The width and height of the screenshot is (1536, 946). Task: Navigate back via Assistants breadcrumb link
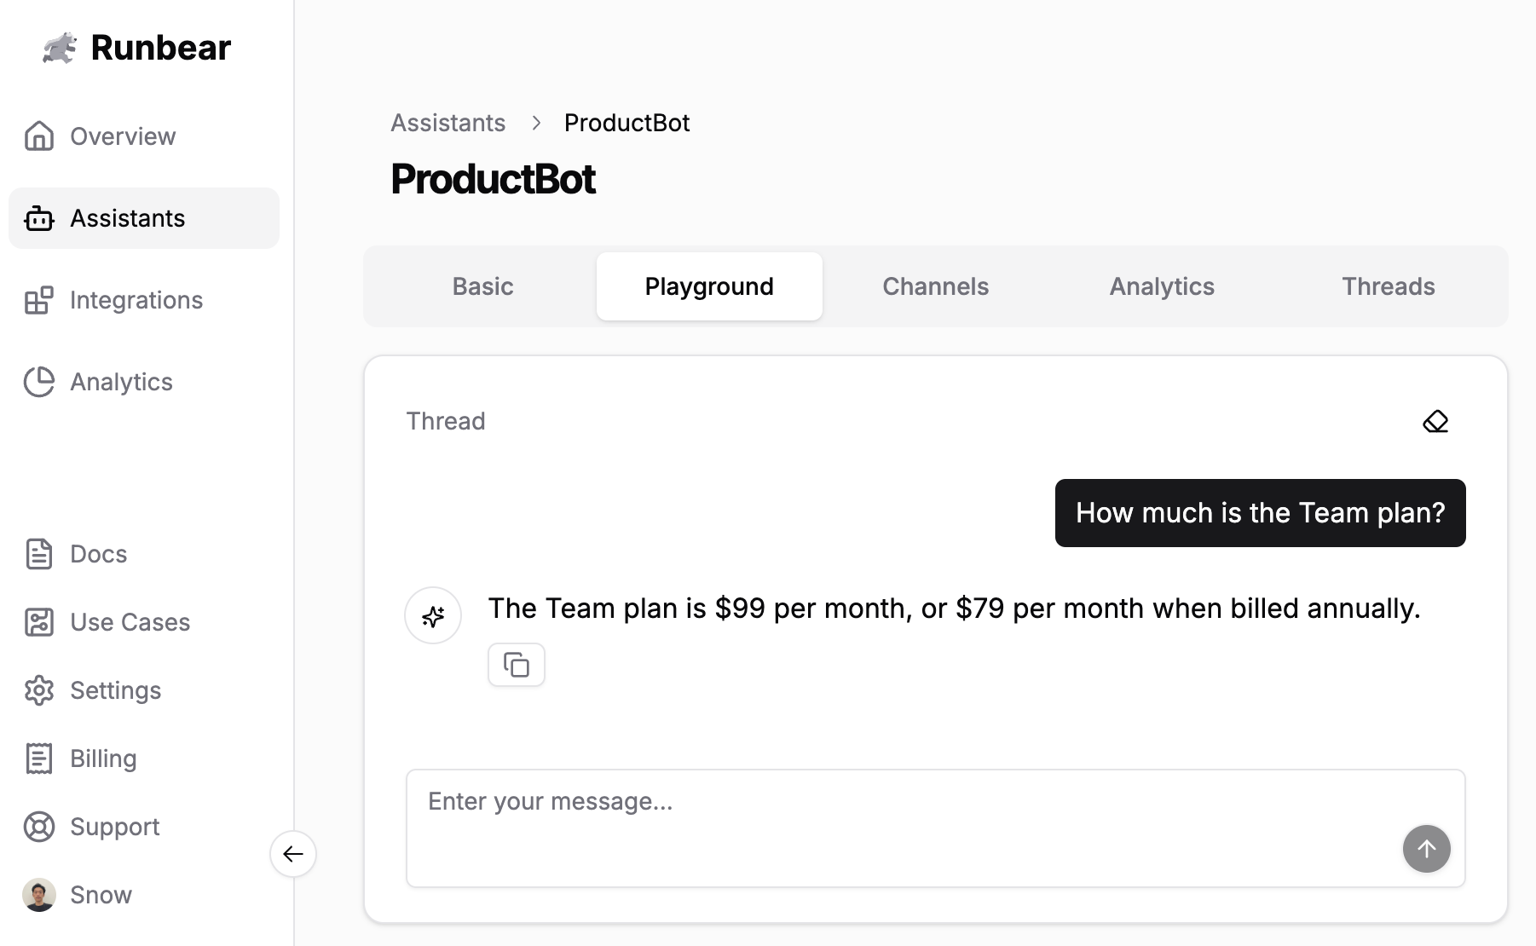(448, 123)
